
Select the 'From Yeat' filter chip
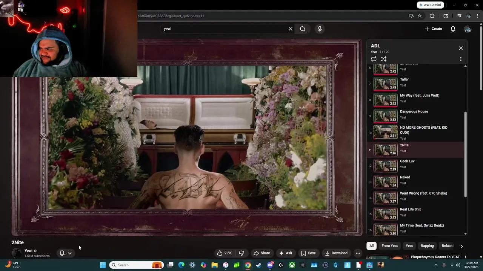389,246
